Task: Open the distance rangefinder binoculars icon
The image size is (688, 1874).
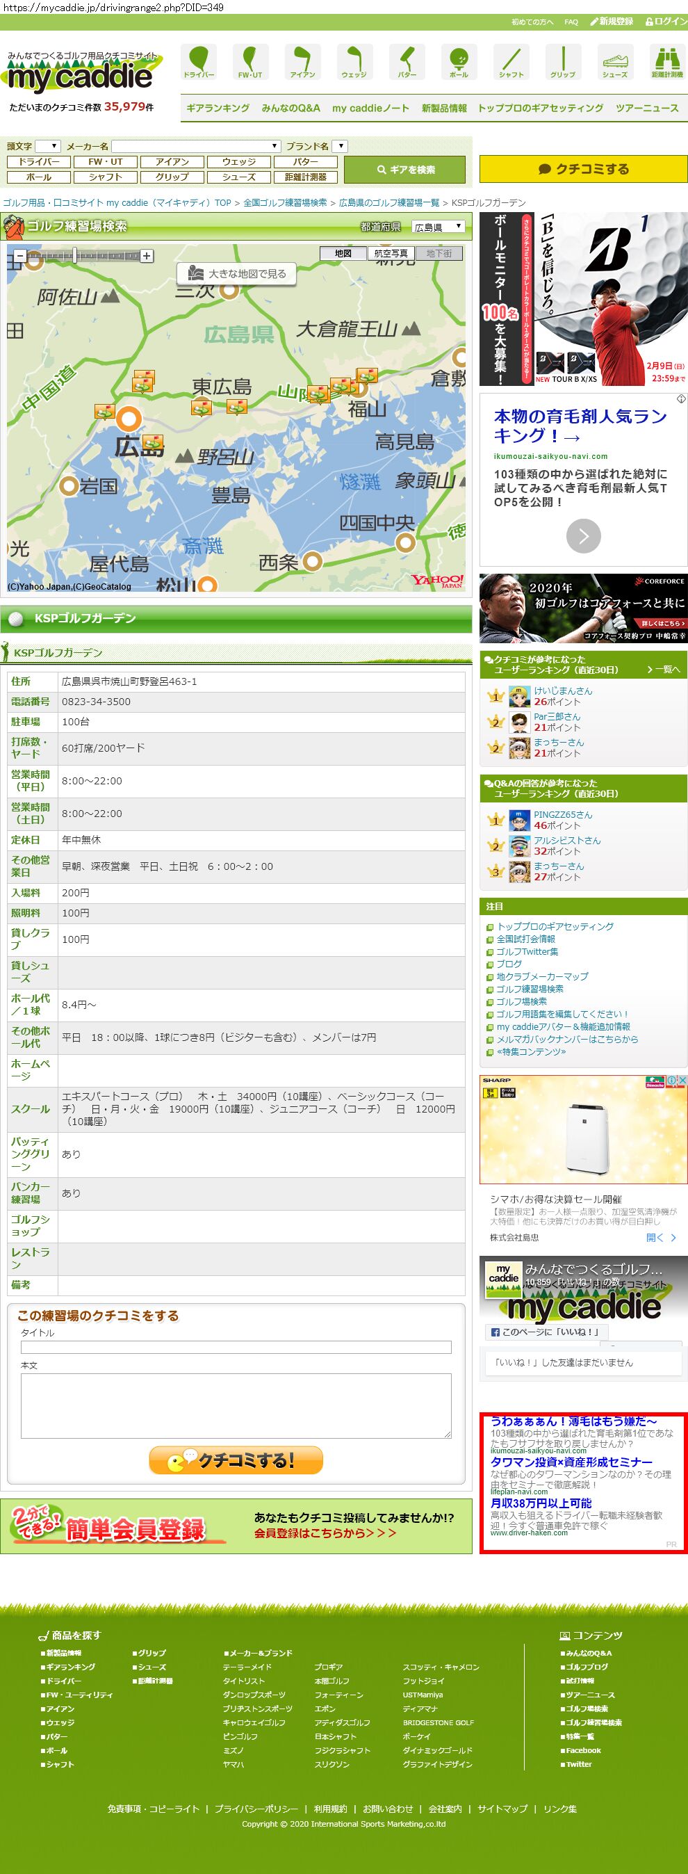Action: [667, 61]
